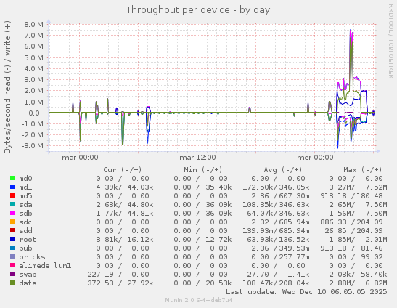Screen dimensions: 397x308
Task: Click the 'Avg (-/+)' column header
Action: [x=283, y=169]
